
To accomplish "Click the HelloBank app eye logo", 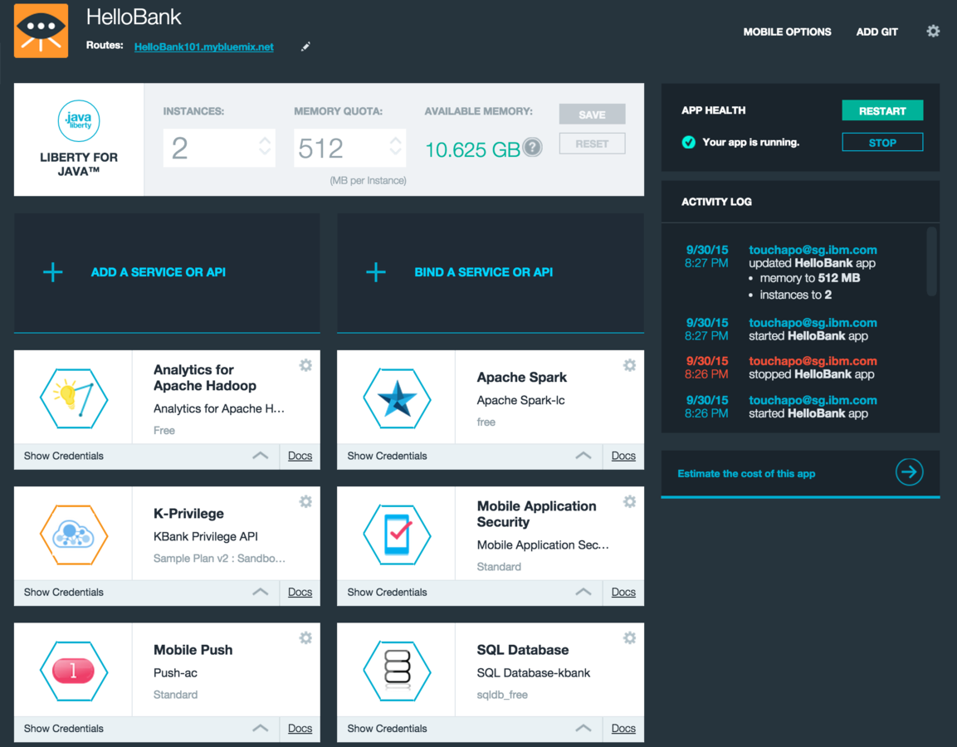I will 41,32.
